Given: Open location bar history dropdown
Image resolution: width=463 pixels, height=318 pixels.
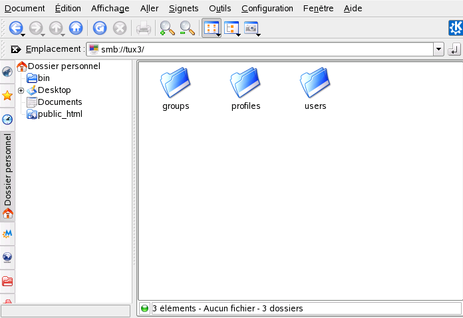Looking at the screenshot, I should point(439,49).
